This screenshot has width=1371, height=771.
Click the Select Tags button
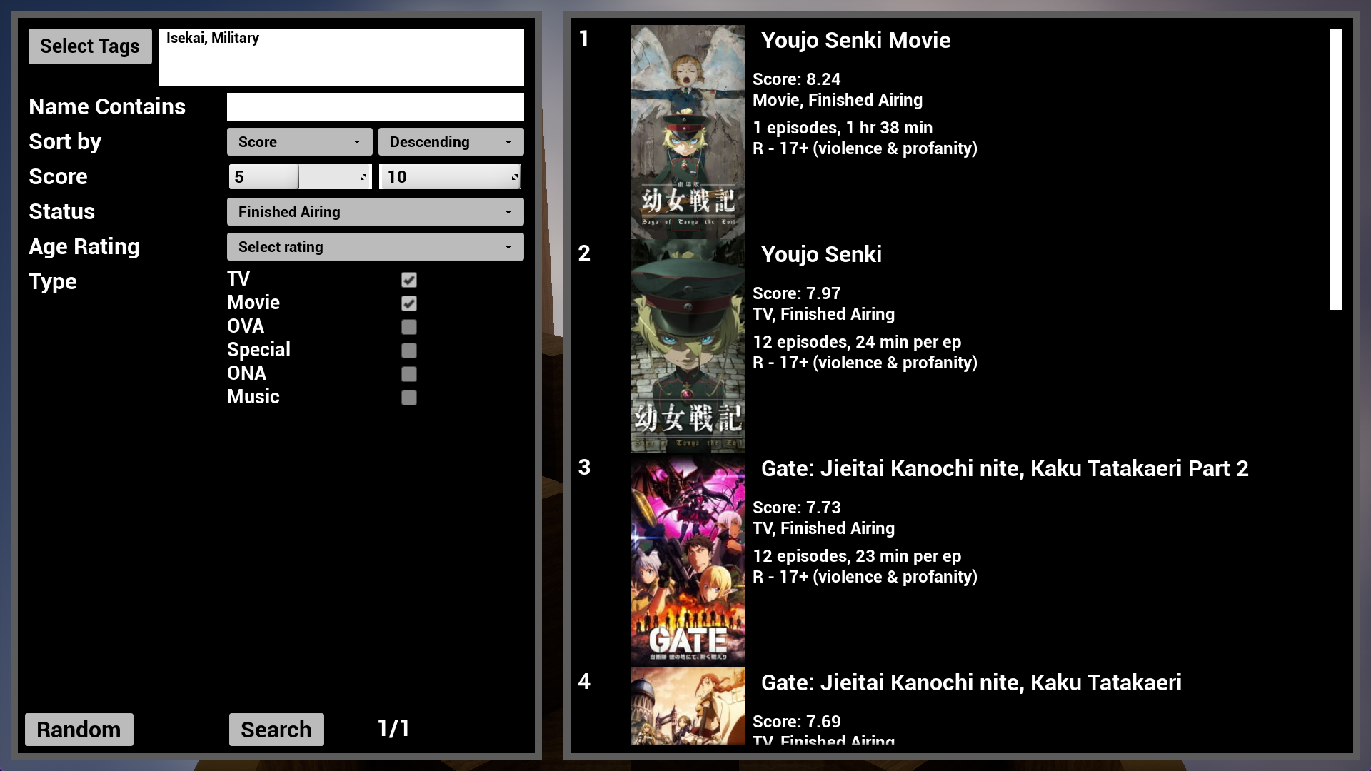point(89,45)
